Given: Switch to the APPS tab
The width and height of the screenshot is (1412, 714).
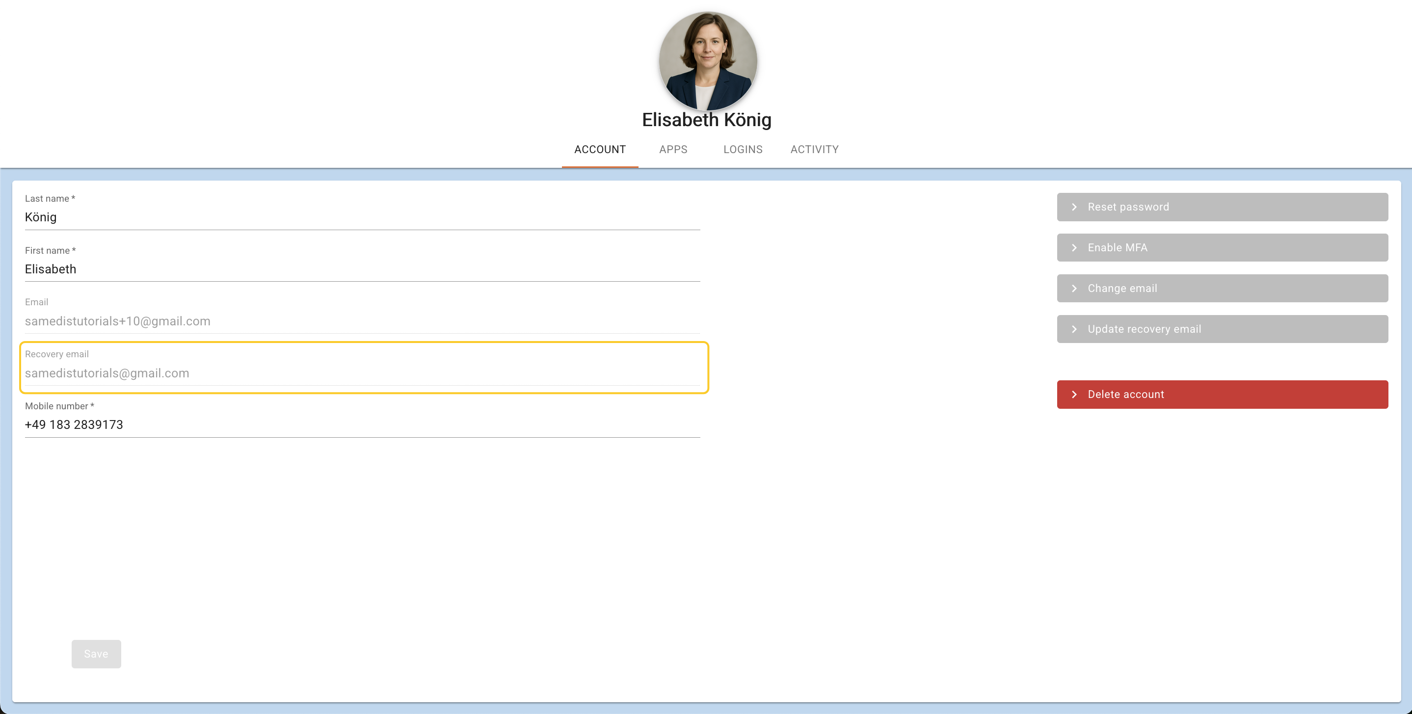Looking at the screenshot, I should (x=673, y=150).
